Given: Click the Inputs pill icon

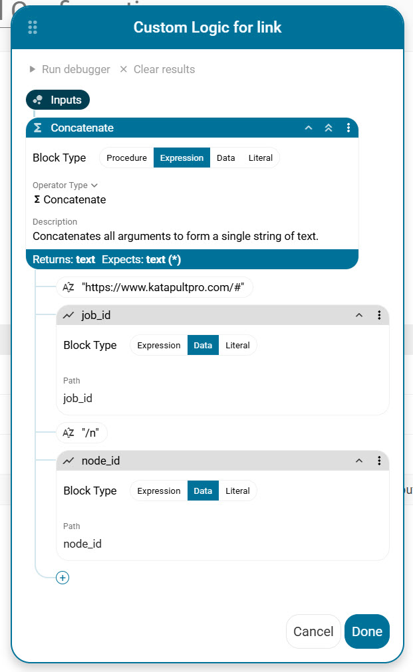Looking at the screenshot, I should point(38,100).
